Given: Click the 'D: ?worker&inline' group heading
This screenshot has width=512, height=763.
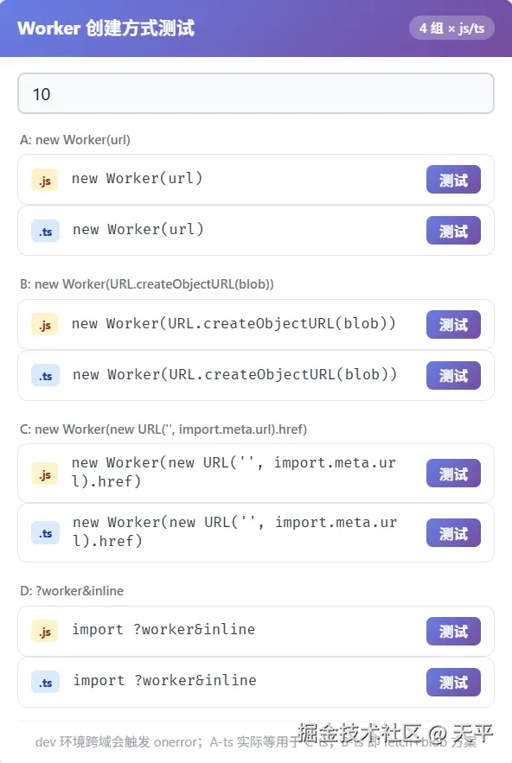Looking at the screenshot, I should click(x=72, y=591).
